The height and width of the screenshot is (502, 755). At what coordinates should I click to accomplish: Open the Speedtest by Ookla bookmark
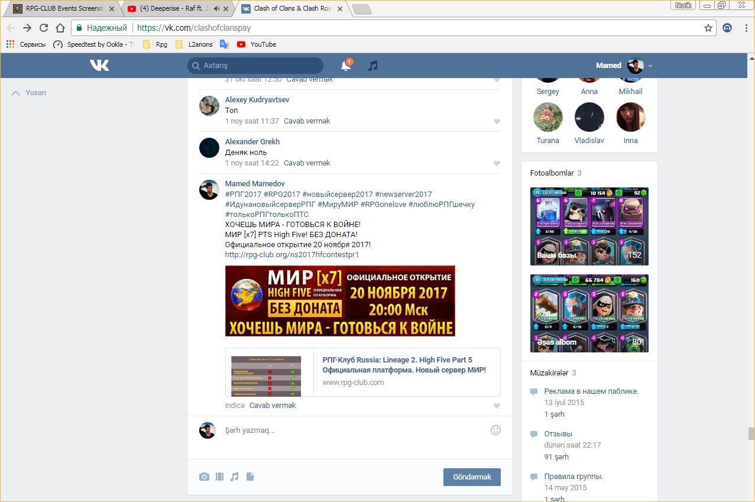coord(93,44)
